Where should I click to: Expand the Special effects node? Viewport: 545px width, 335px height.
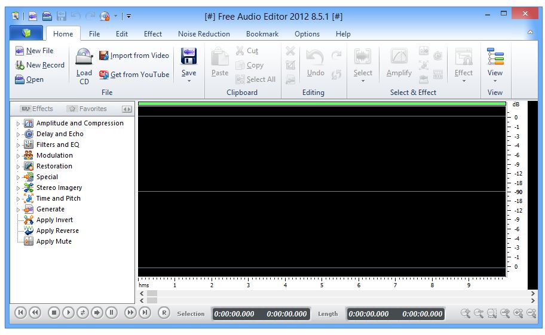(18, 177)
